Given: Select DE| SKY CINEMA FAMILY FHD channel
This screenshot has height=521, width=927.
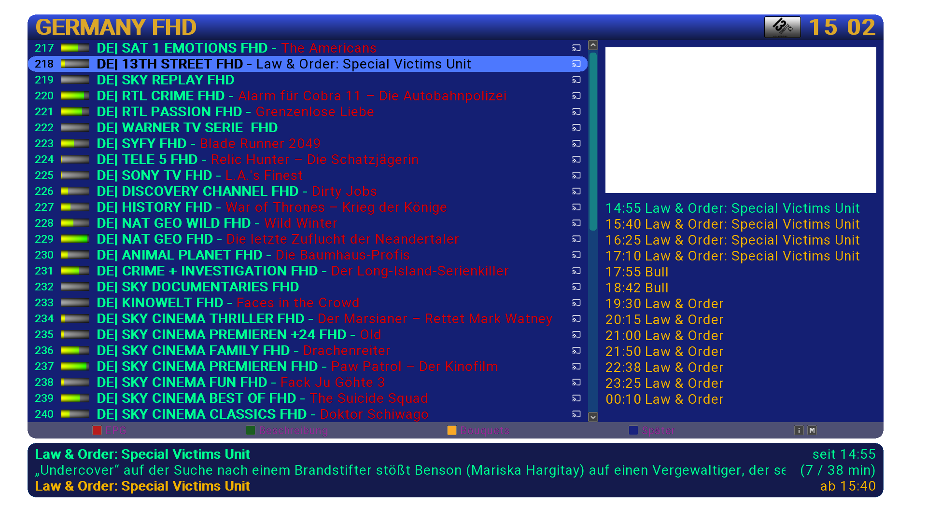Looking at the screenshot, I should pos(193,351).
